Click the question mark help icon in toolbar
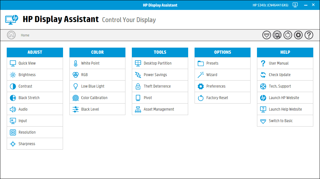320x179 pixels. [309, 35]
